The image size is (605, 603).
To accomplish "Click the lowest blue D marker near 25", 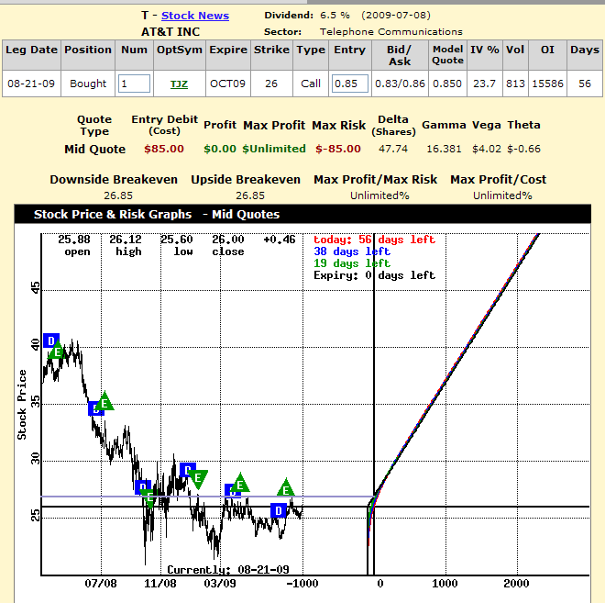I will coord(279,510).
